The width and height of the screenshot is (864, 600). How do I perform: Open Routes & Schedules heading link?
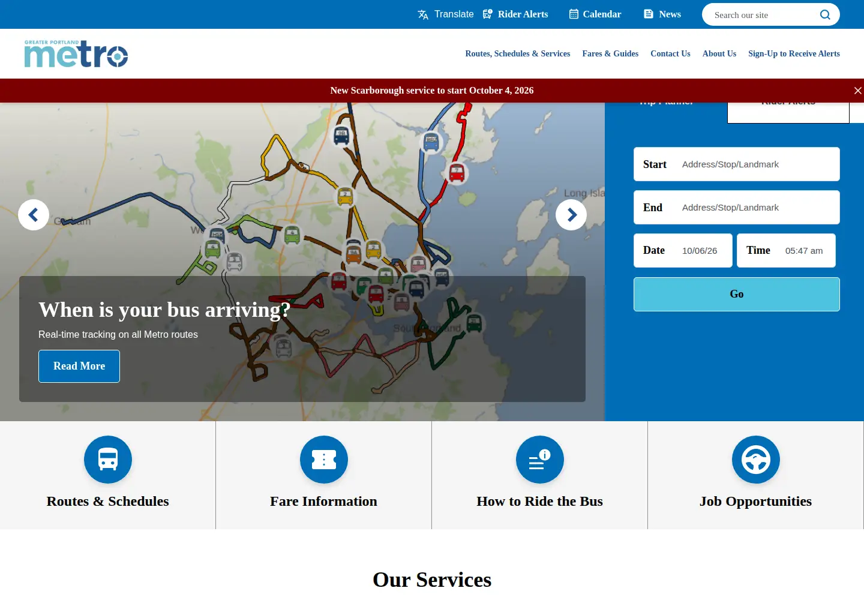(108, 502)
